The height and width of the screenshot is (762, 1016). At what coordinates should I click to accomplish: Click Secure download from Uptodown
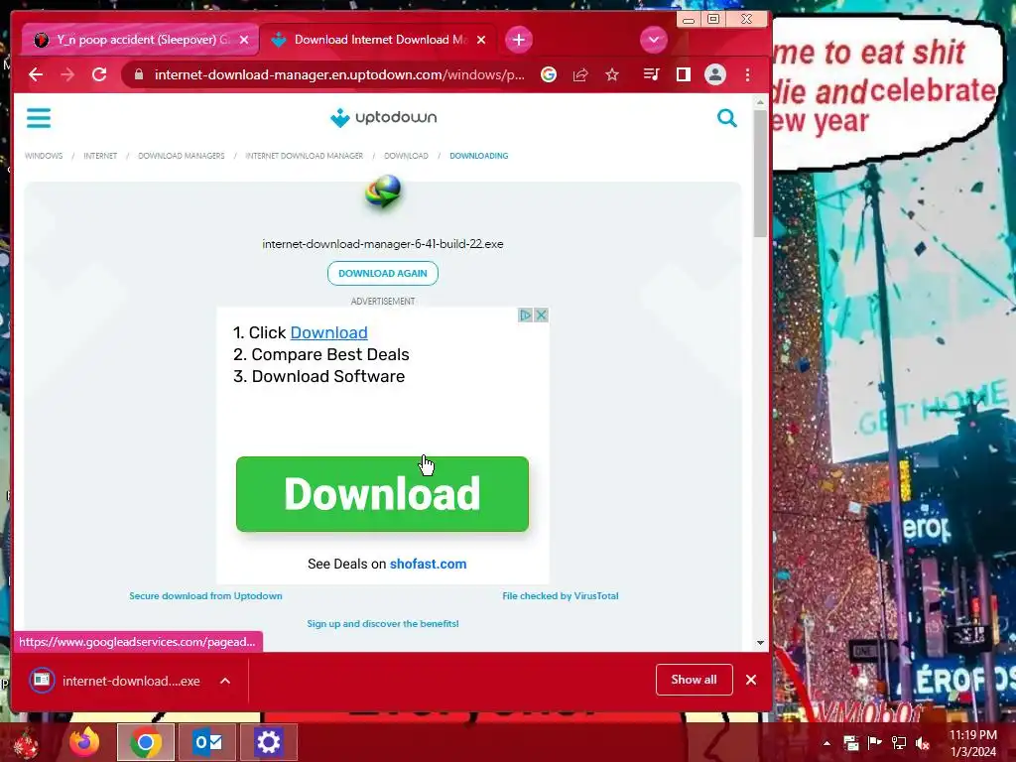click(205, 595)
